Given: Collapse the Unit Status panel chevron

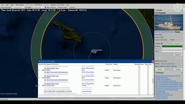Looking at the screenshot, I should 182,10.
